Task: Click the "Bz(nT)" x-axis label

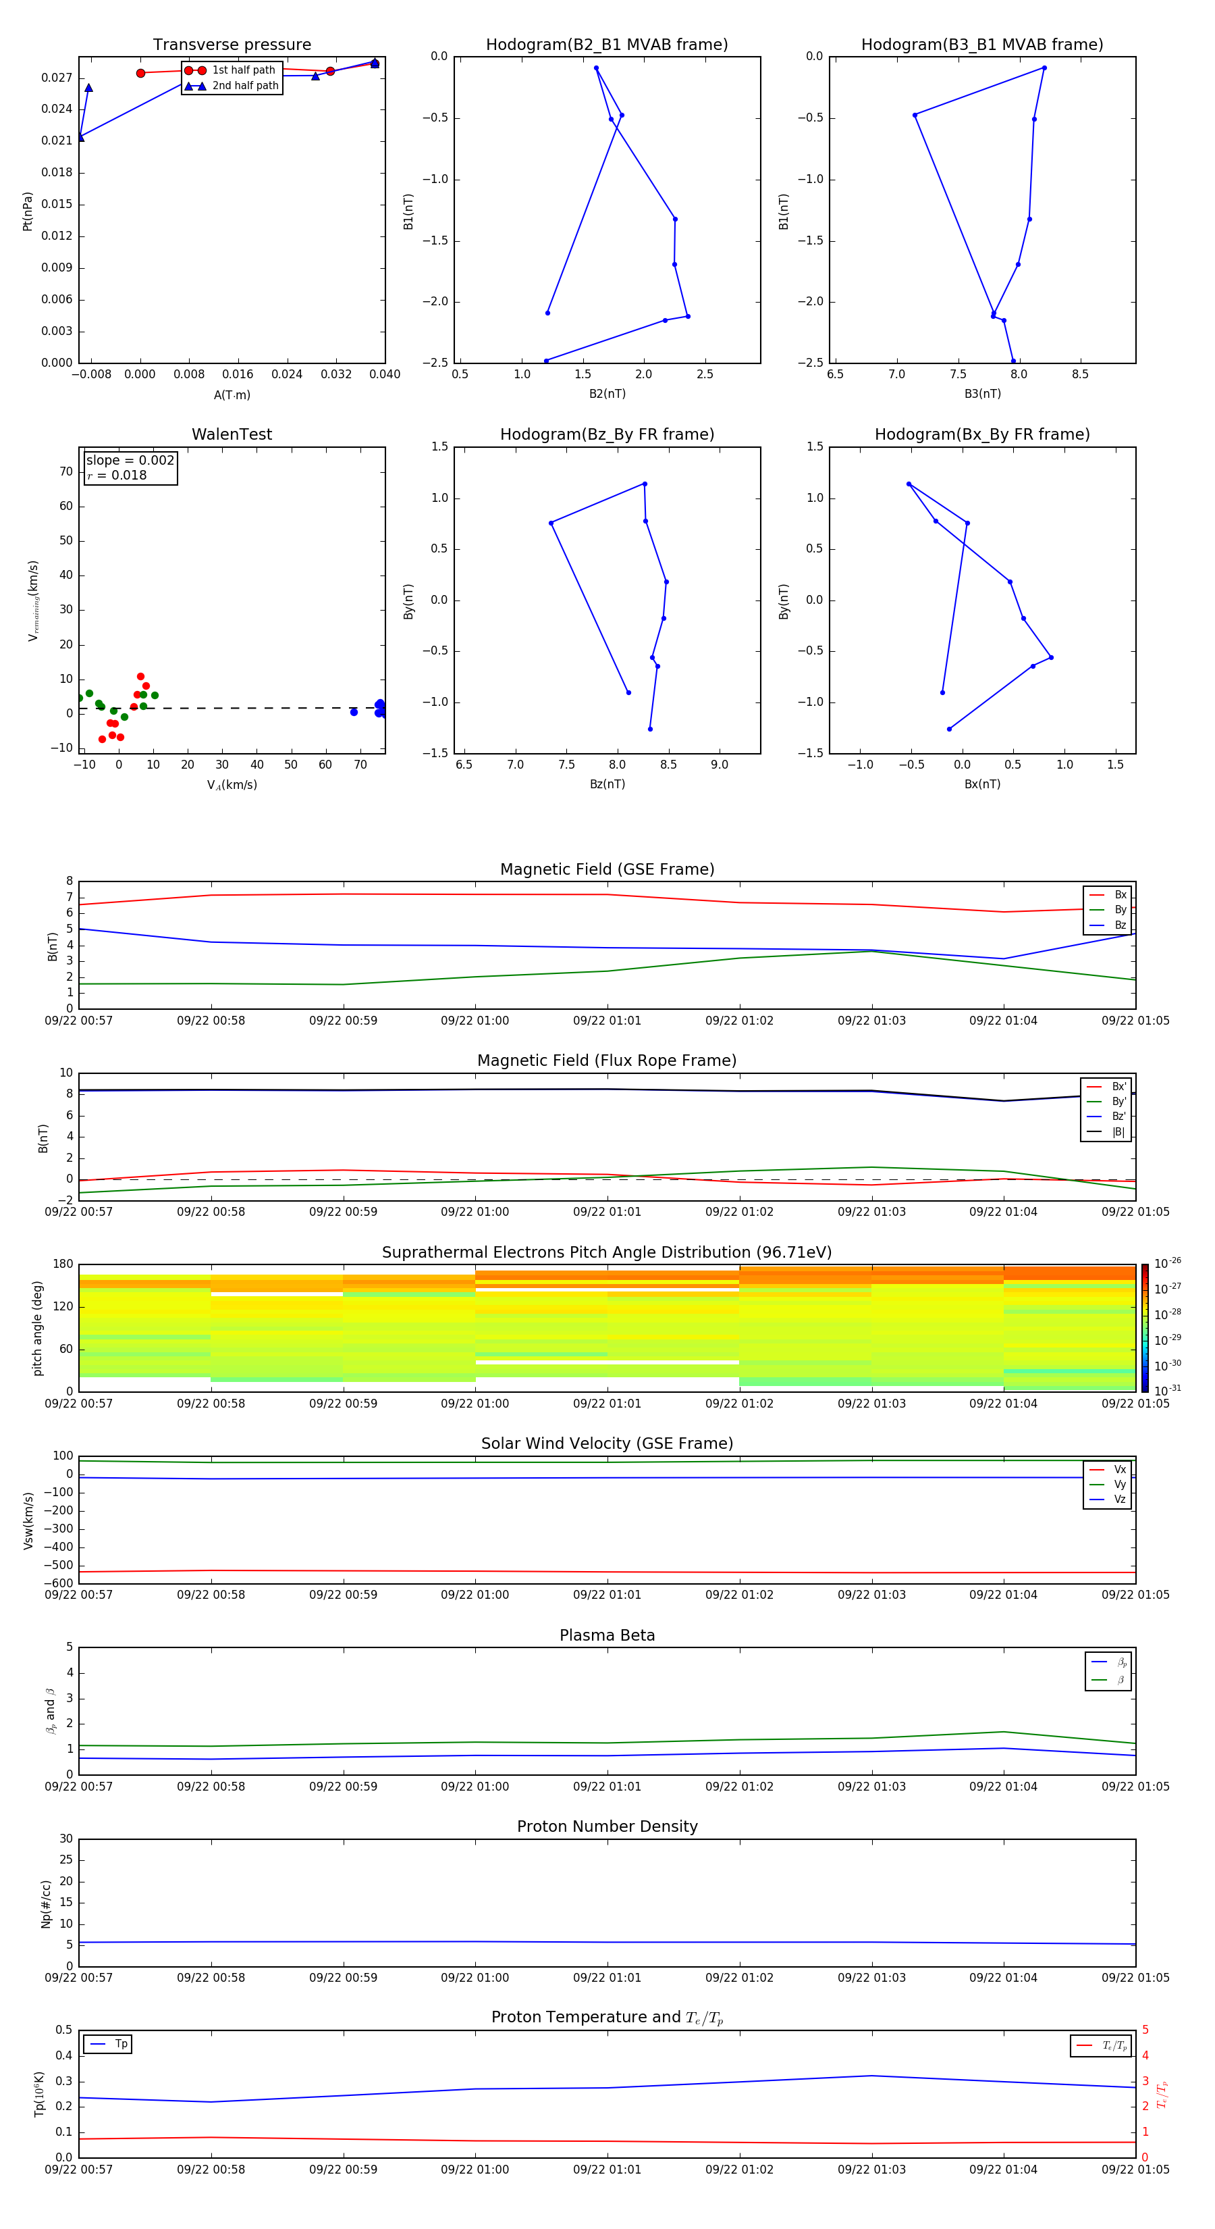Action: pyautogui.click(x=607, y=785)
